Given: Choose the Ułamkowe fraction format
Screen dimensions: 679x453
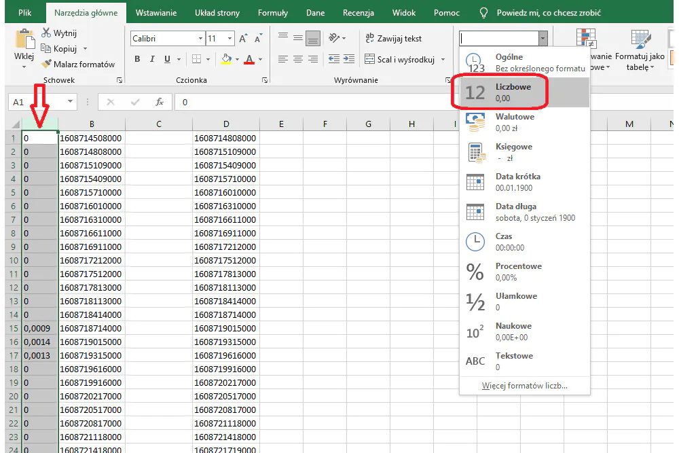Looking at the screenshot, I should click(524, 302).
